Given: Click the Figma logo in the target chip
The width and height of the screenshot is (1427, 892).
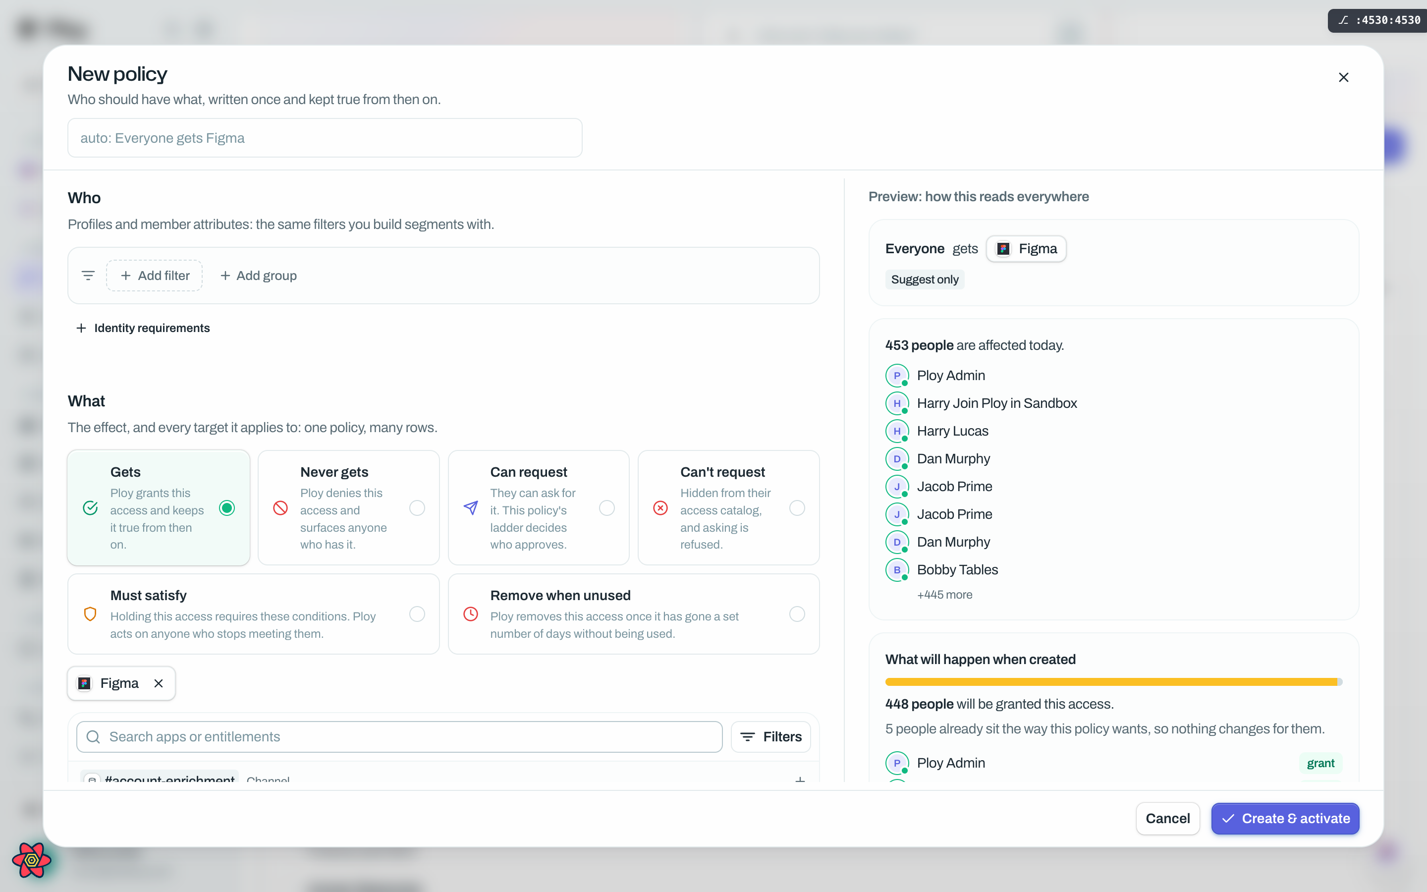Looking at the screenshot, I should 84,683.
